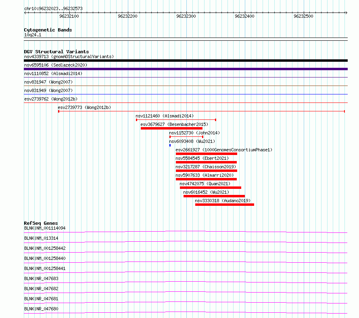Select the small blue nsv6093408 marker
The image size is (359, 318).
(170, 145)
